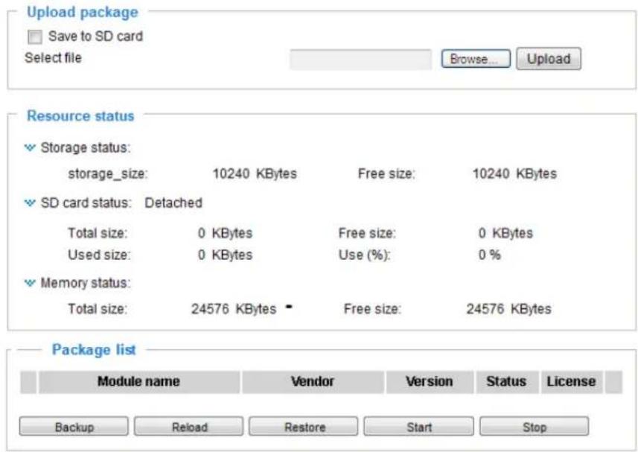This screenshot has width=638, height=452.
Task: Collapse the SD card status section
Action: click(x=30, y=203)
